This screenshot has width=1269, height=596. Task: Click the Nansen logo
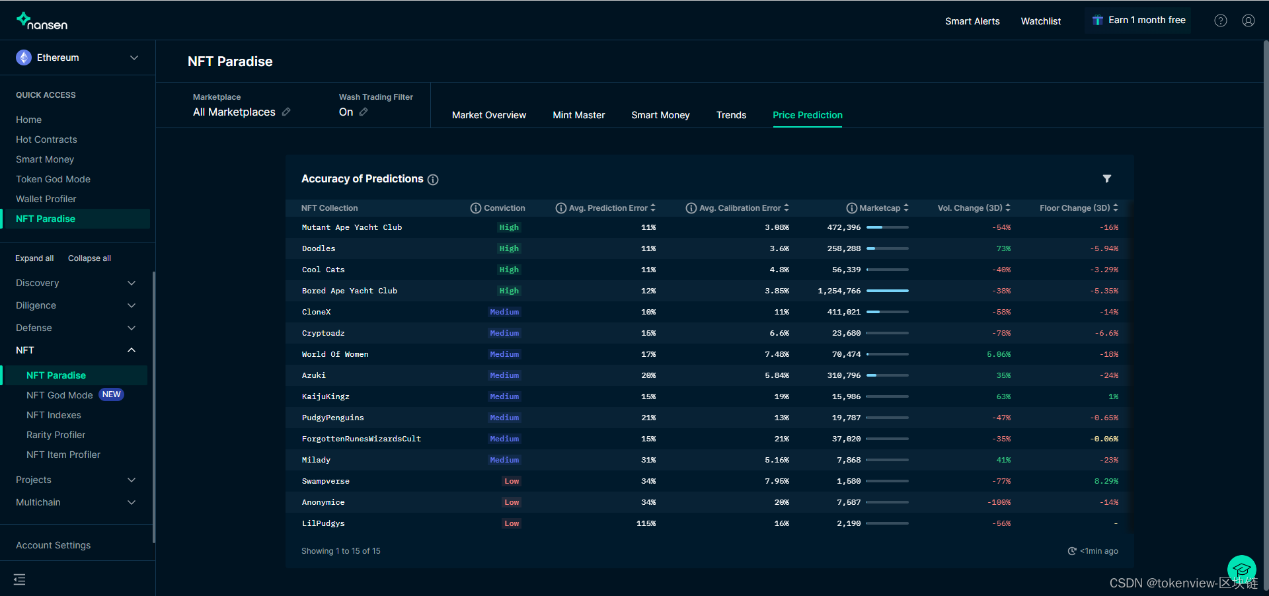tap(42, 21)
